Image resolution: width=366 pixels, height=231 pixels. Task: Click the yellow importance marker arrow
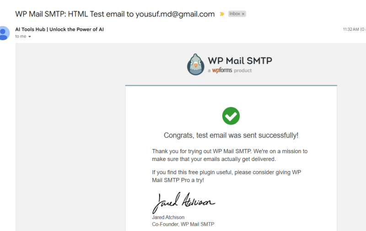point(222,14)
